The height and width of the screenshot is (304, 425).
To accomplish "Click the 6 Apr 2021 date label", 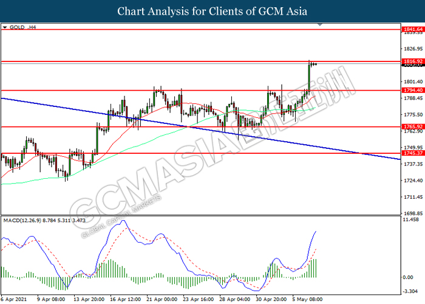I will click(13, 299).
